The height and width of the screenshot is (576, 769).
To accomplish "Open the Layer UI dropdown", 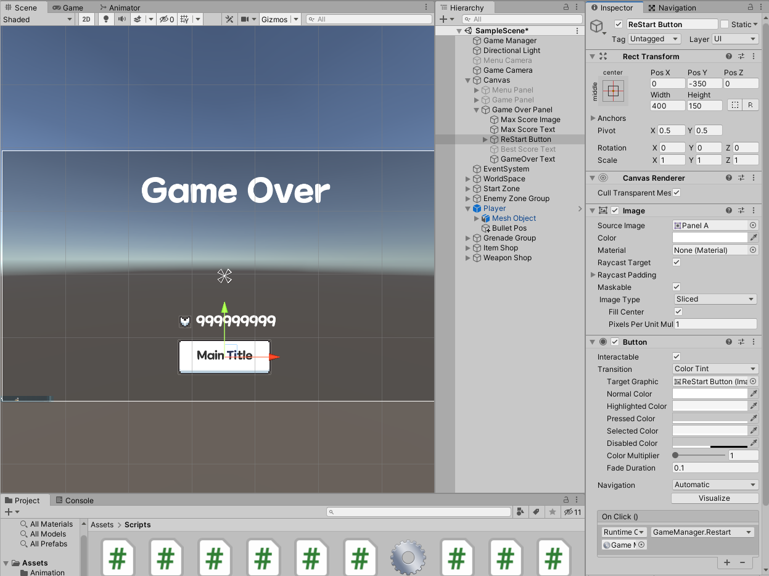I will click(x=735, y=39).
